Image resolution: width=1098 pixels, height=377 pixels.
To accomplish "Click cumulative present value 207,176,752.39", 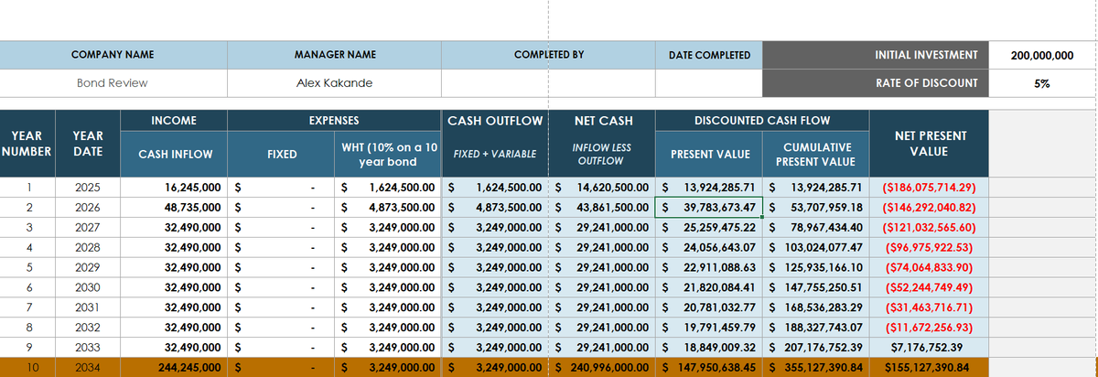I will [x=815, y=347].
